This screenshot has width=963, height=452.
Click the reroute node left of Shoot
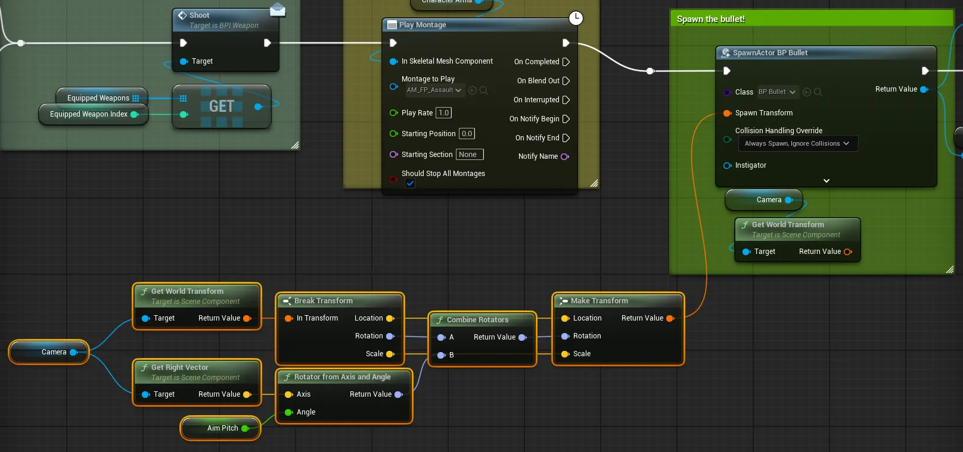coord(21,43)
